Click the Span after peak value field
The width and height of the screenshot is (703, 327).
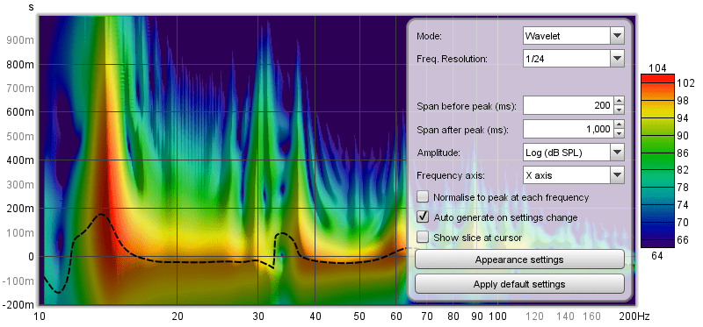tap(568, 129)
